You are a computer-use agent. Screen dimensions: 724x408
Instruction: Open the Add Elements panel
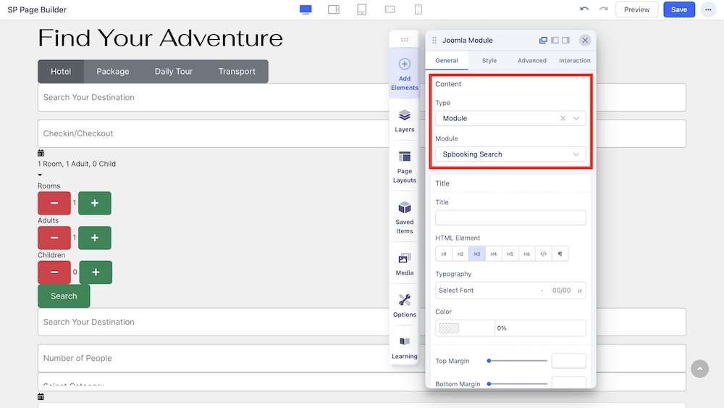[404, 74]
